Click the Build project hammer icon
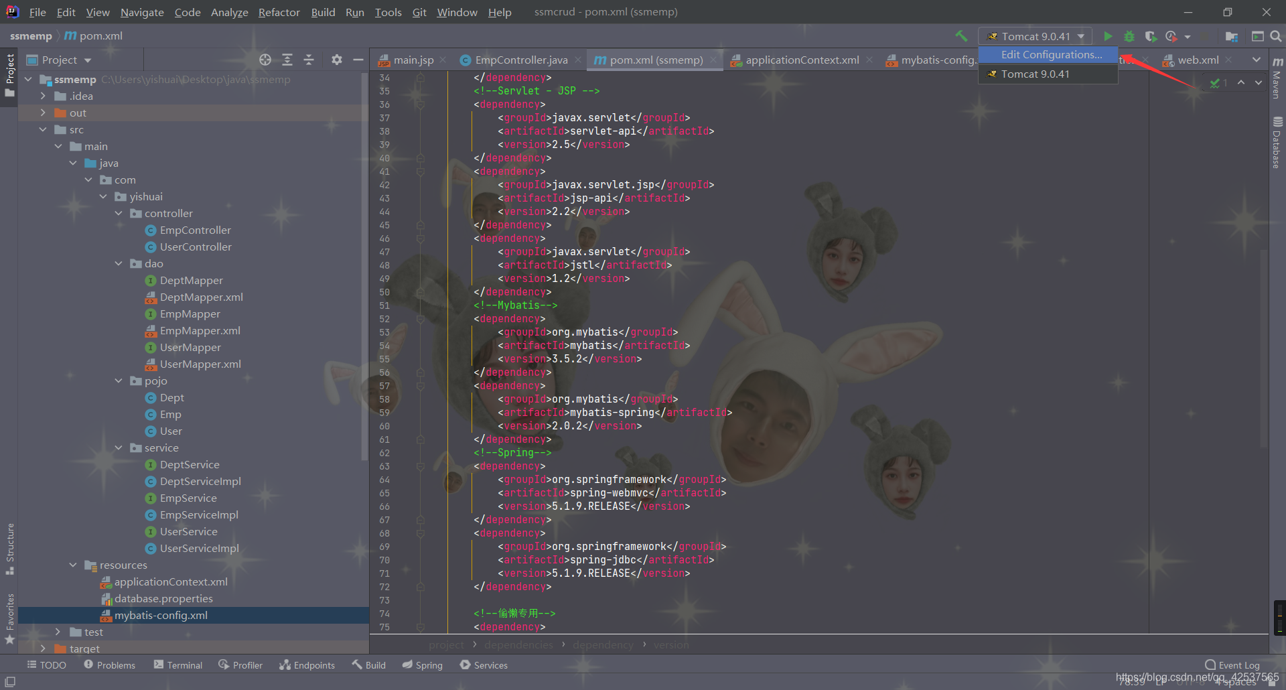The height and width of the screenshot is (690, 1286). click(x=961, y=36)
